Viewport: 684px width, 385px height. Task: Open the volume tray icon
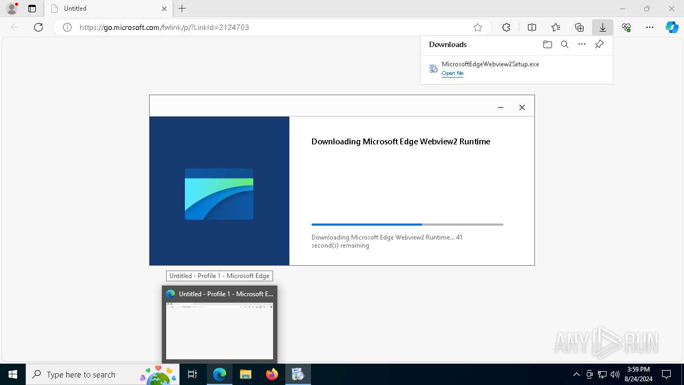(615, 374)
